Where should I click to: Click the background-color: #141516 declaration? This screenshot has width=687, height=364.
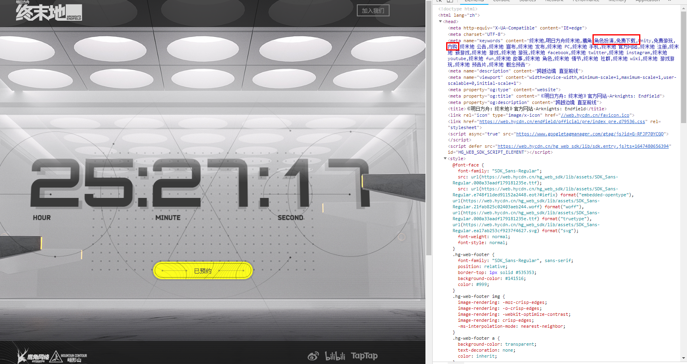[x=492, y=278]
